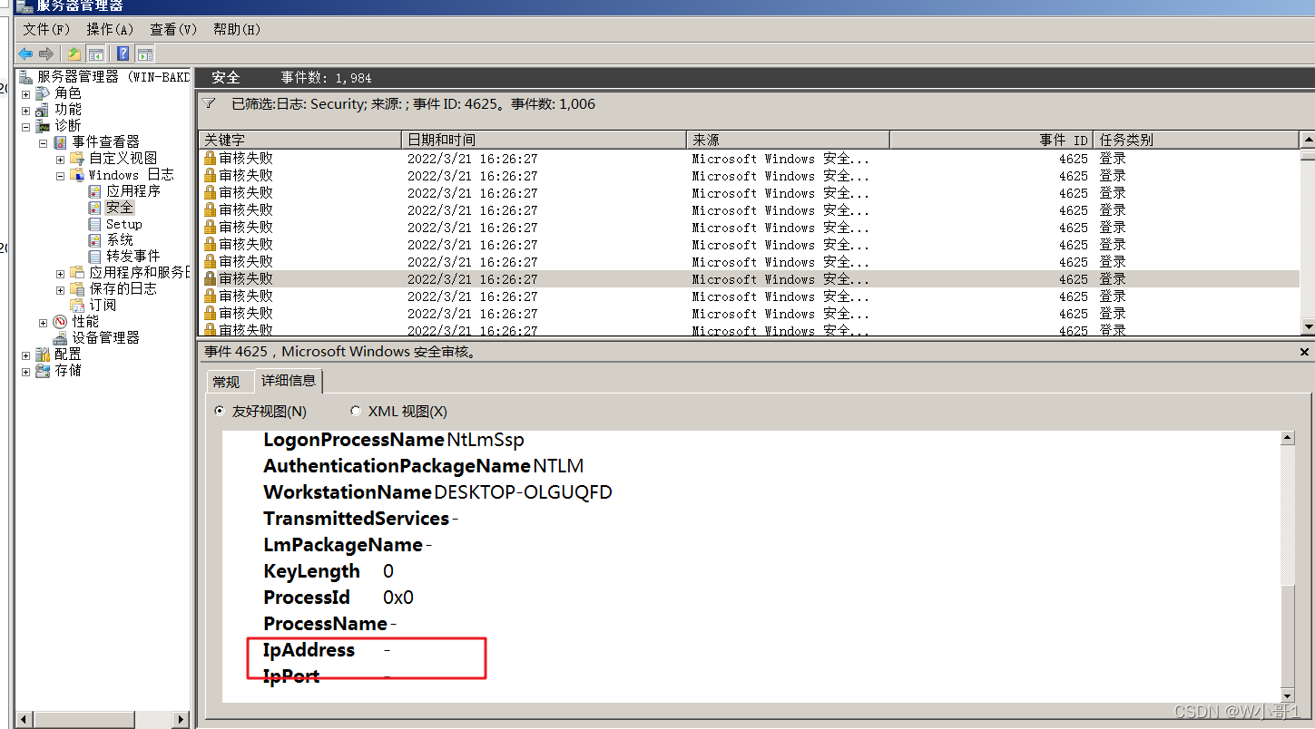Open the 设备管理器 device manager icon
The height and width of the screenshot is (729, 1315).
click(x=61, y=338)
